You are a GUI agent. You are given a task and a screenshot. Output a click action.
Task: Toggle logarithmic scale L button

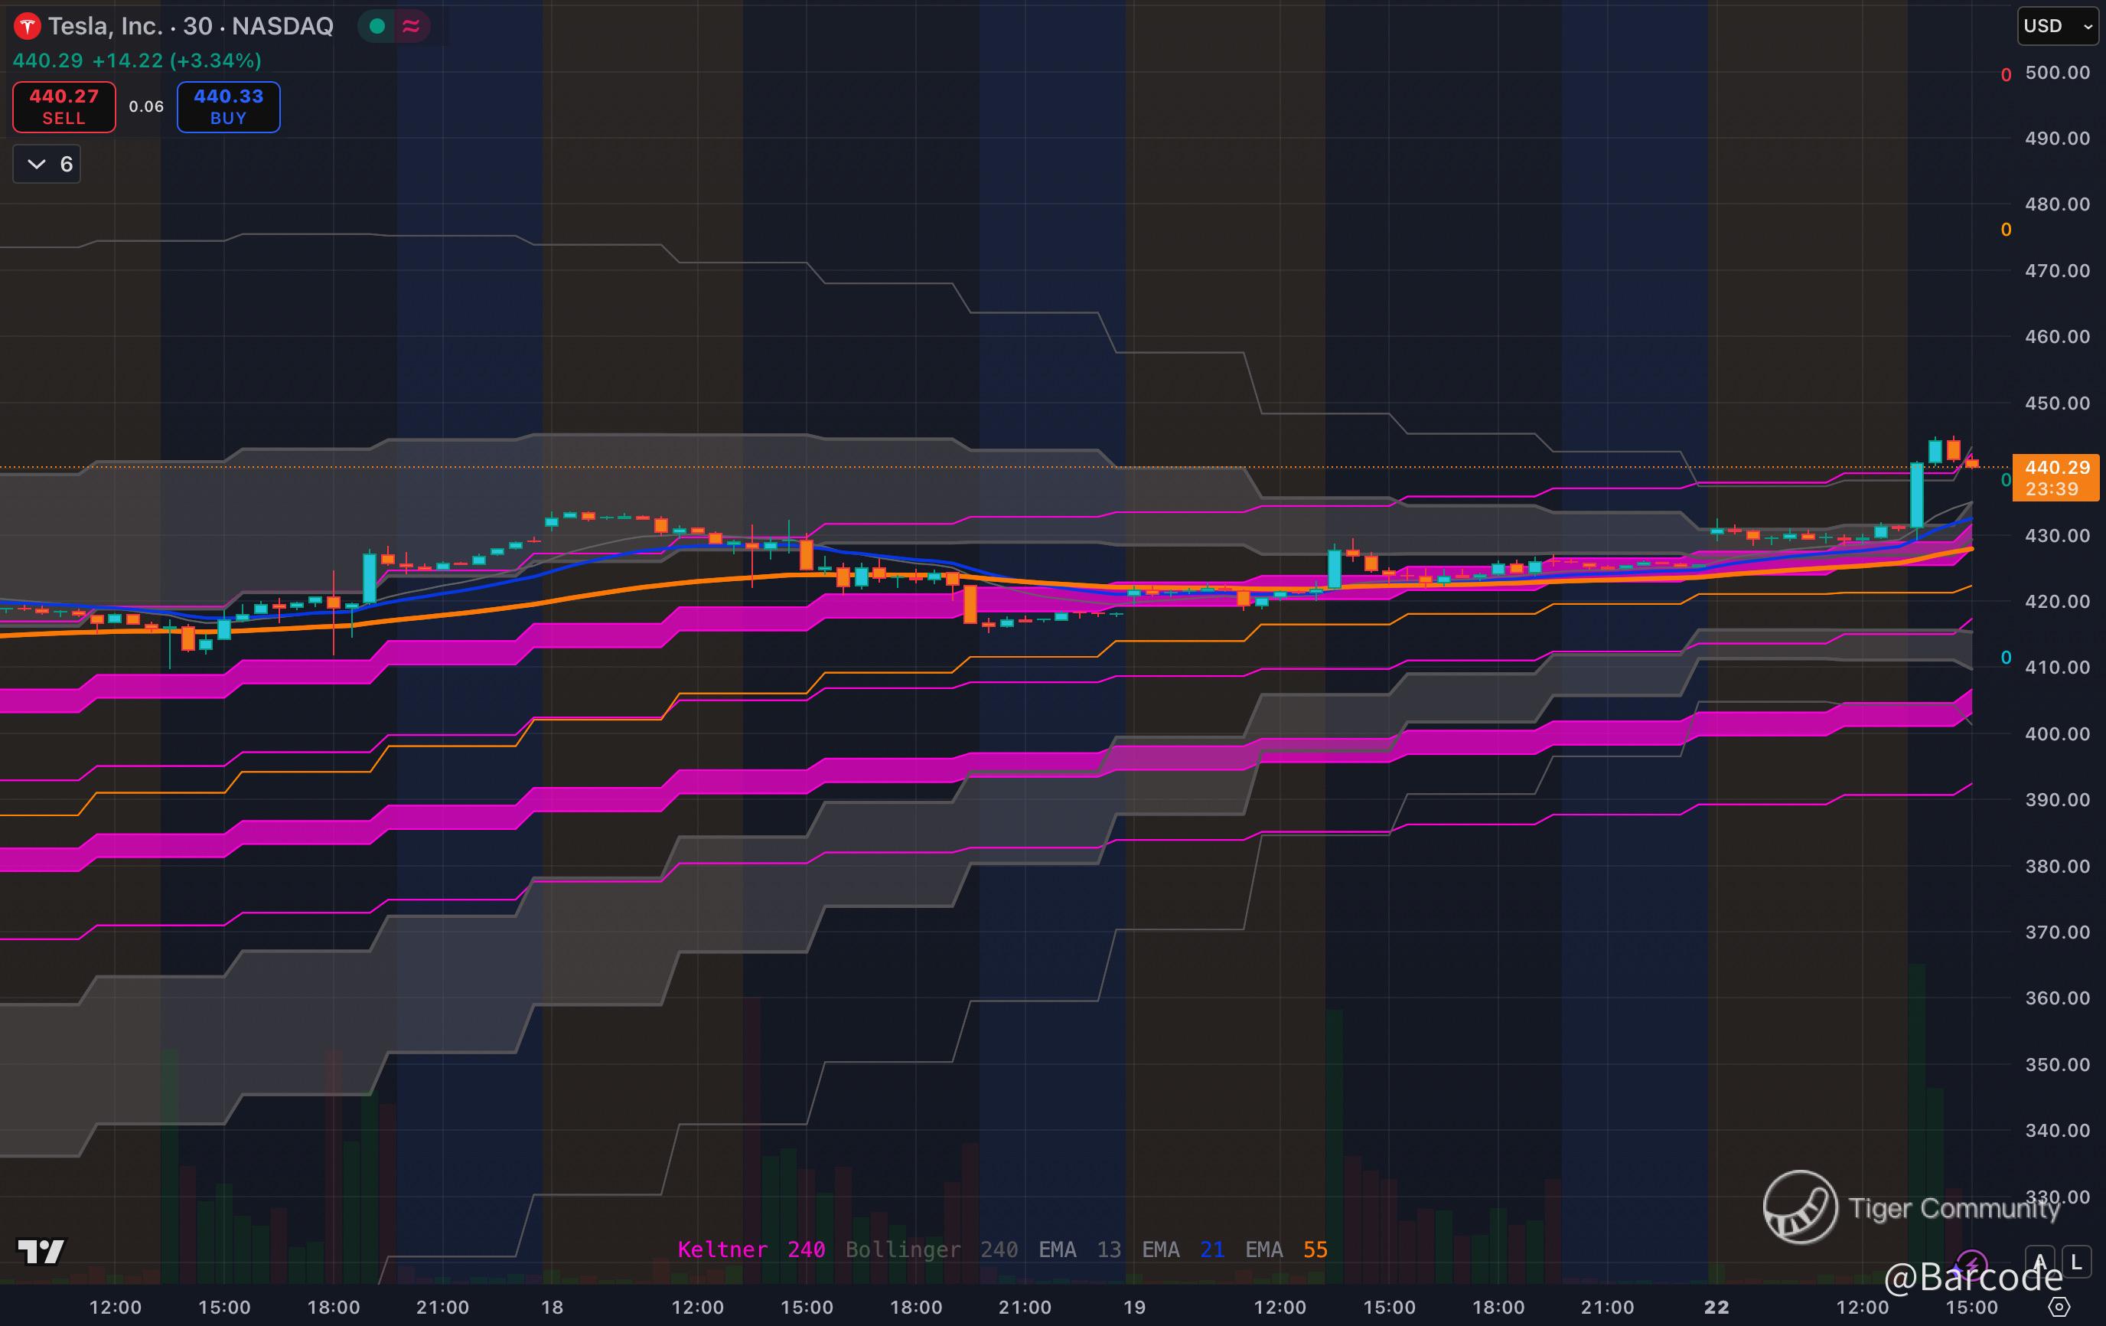pyautogui.click(x=2076, y=1262)
